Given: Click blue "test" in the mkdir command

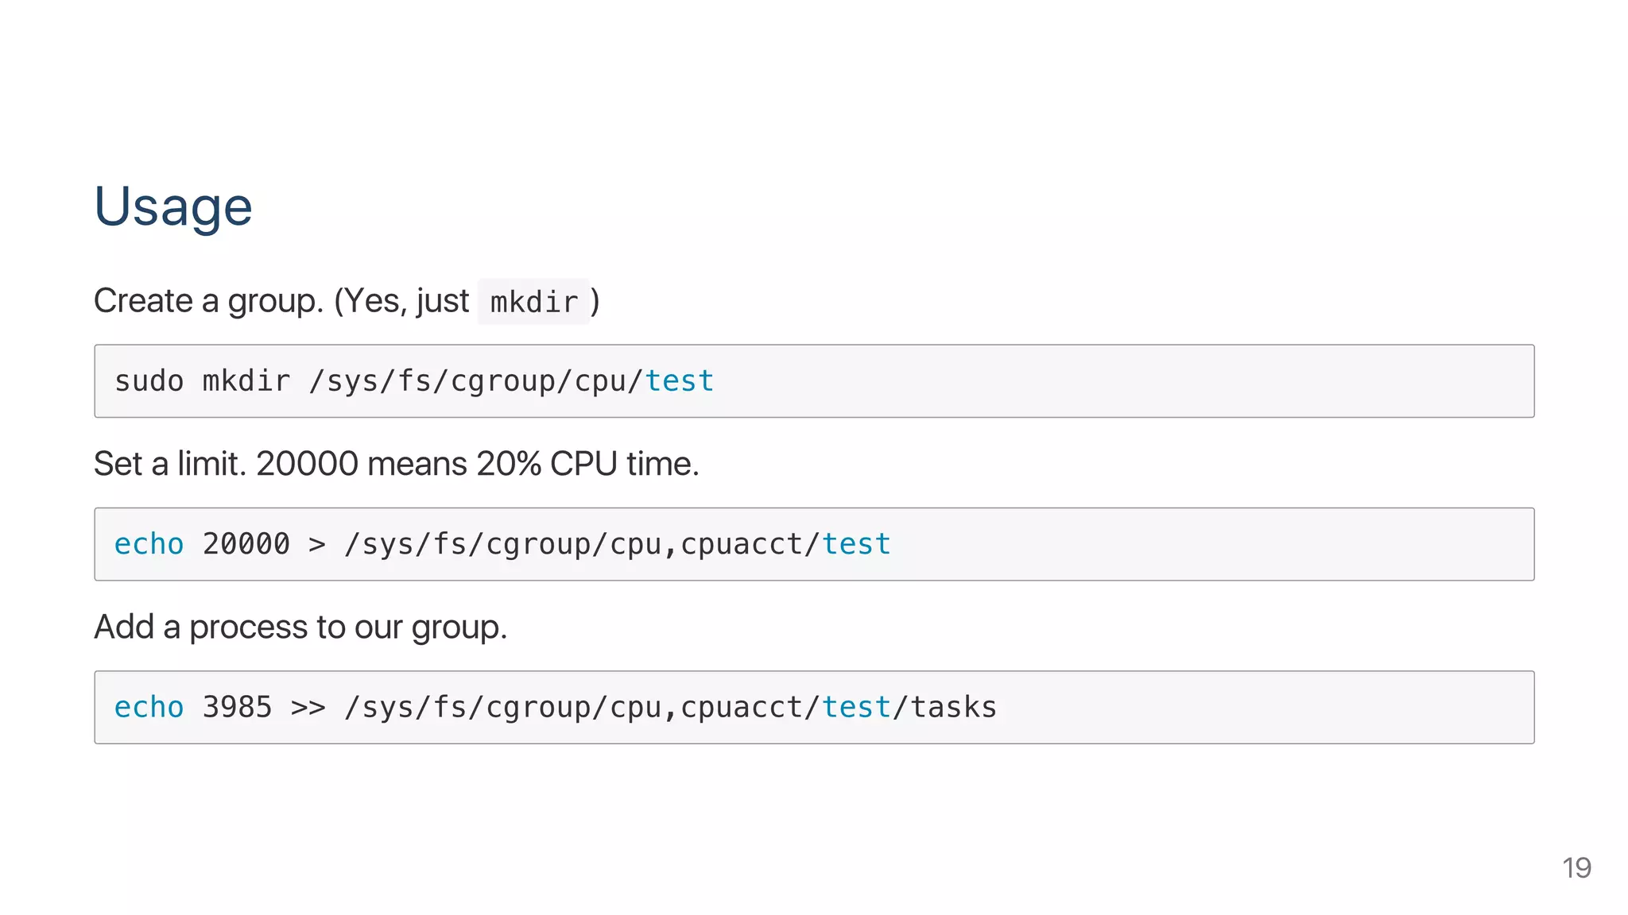Looking at the screenshot, I should [679, 381].
